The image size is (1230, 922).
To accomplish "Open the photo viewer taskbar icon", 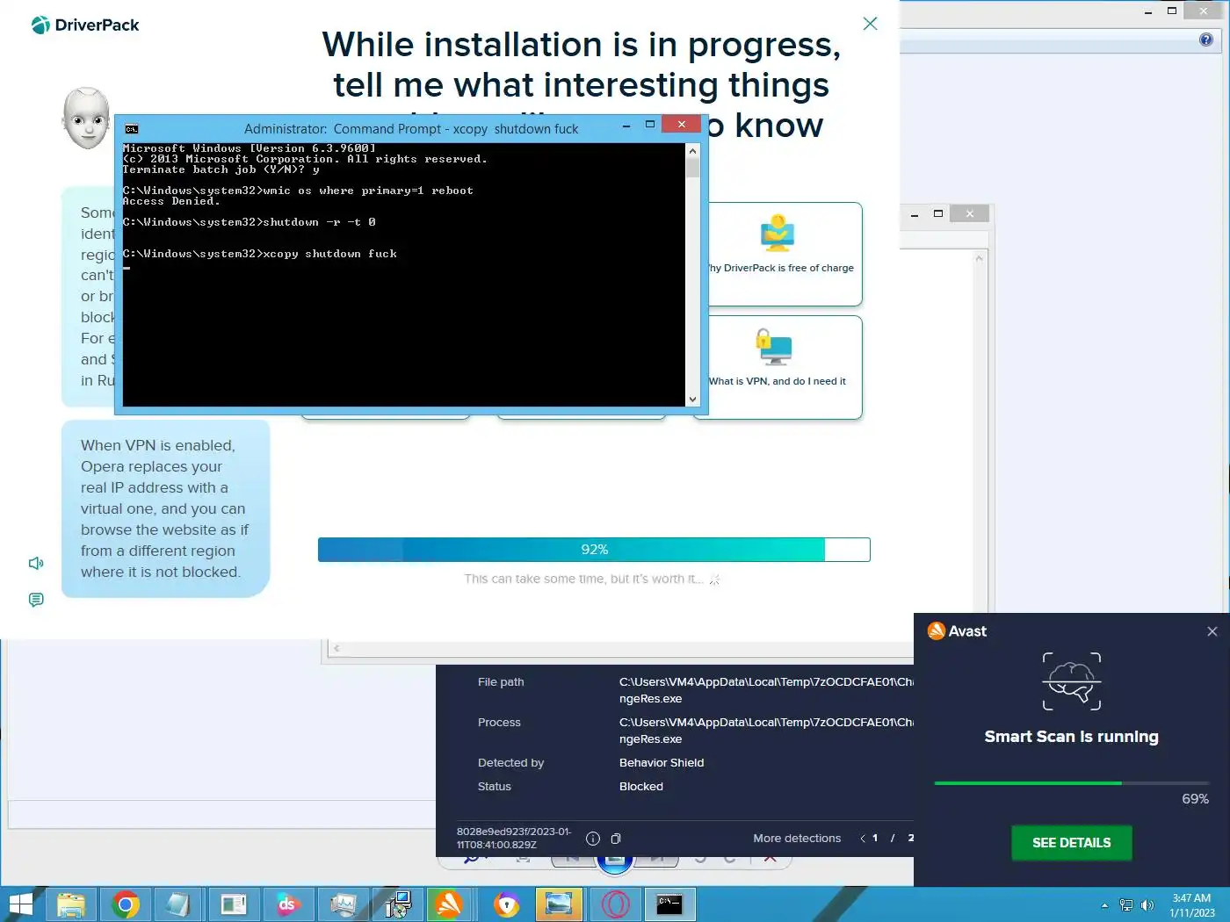I will [x=559, y=904].
